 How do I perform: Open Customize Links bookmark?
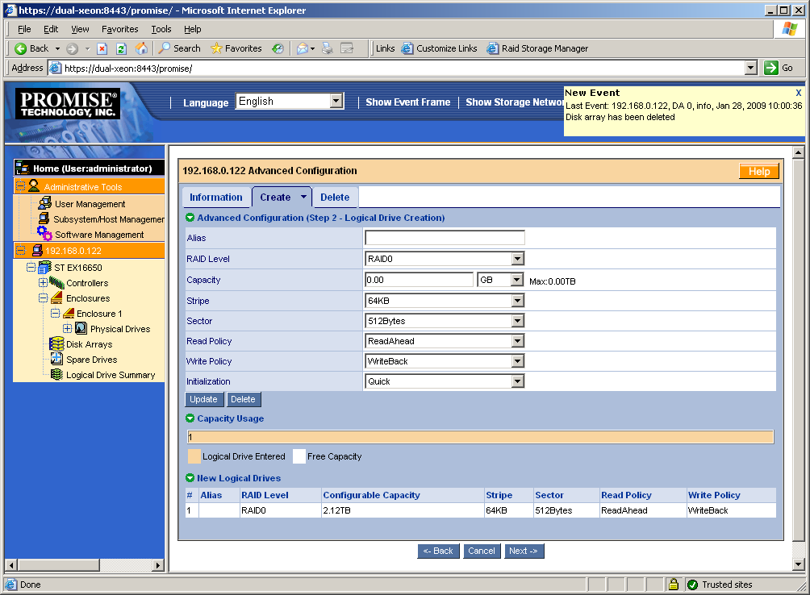tap(440, 48)
